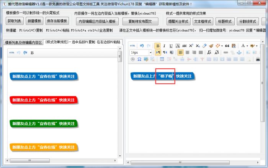Click the eraser clear-format icon
The image size is (268, 168).
[204, 46]
